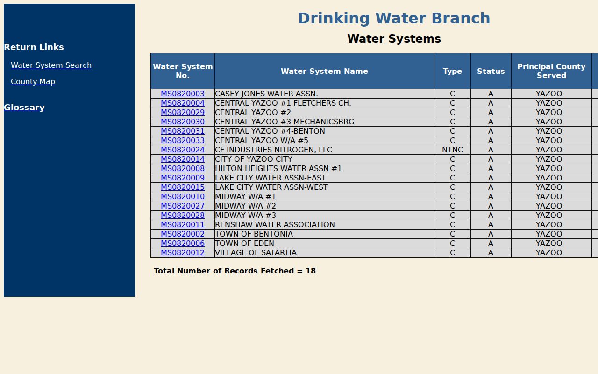The image size is (598, 374).
Task: Open water system MS0820033
Action: [x=183, y=141]
